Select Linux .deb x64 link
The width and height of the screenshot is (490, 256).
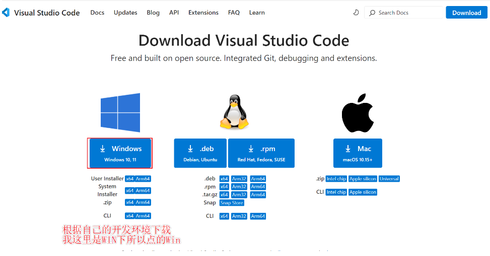(x=224, y=179)
